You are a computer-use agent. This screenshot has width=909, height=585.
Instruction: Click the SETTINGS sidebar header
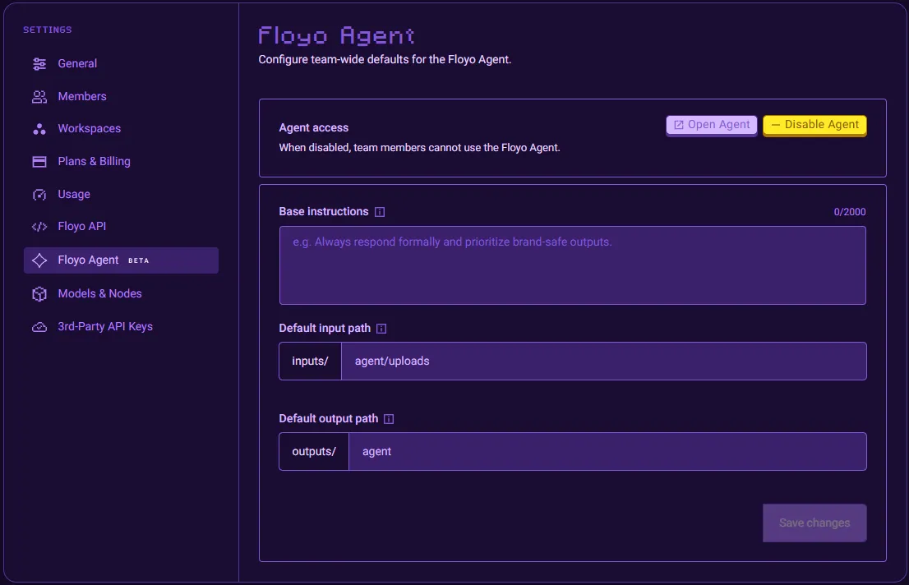coord(48,30)
